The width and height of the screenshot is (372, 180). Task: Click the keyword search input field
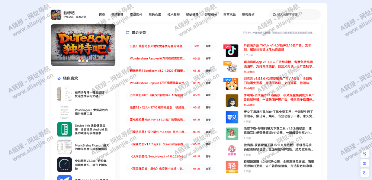tap(295, 15)
